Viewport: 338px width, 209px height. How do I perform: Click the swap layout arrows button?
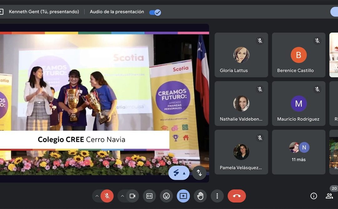[199, 173]
